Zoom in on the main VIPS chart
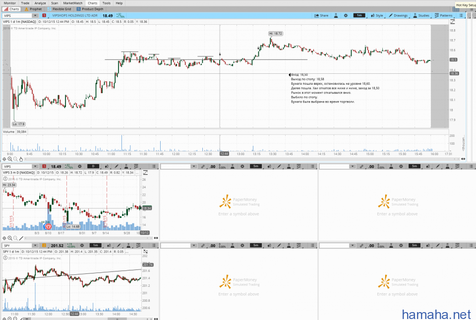The height and width of the screenshot is (320, 476). pyautogui.click(x=10, y=159)
